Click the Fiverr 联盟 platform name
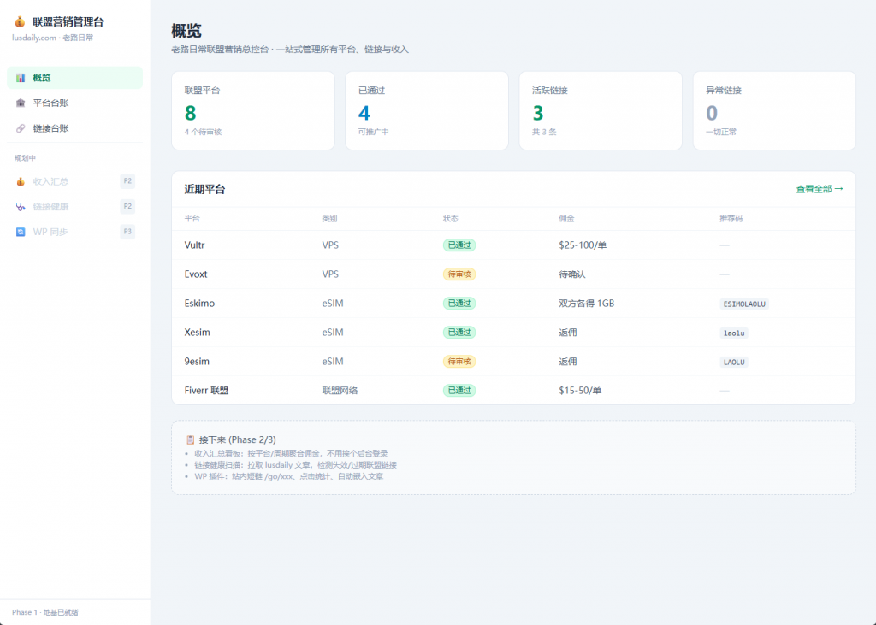Viewport: 876px width, 625px height. (206, 391)
